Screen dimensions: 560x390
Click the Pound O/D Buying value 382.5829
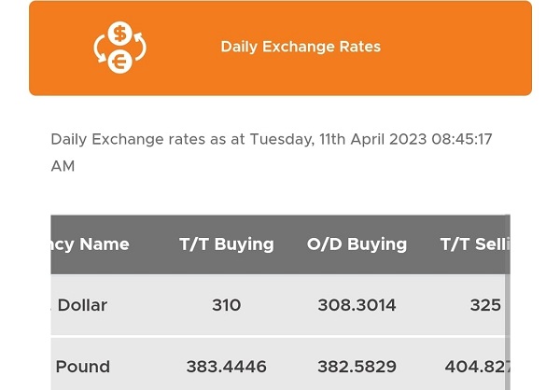[357, 367]
